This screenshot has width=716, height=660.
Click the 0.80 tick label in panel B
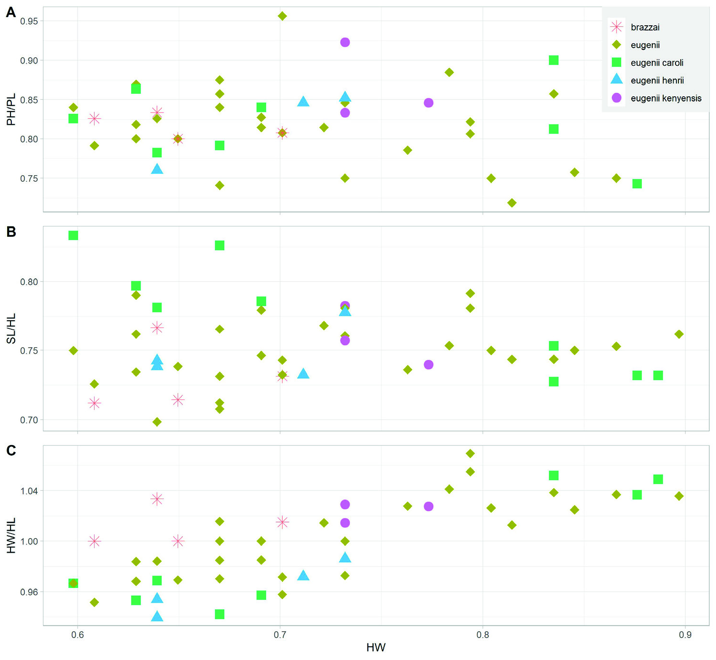29,282
